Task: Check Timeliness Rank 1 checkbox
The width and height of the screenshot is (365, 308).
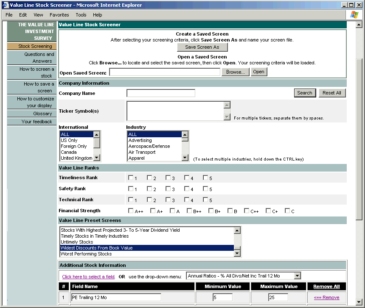Action: [x=131, y=178]
